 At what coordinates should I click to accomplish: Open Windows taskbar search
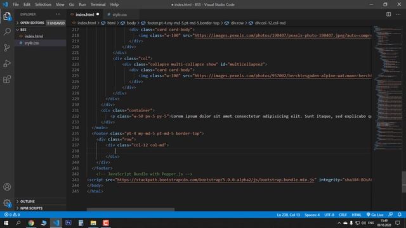pos(18,223)
